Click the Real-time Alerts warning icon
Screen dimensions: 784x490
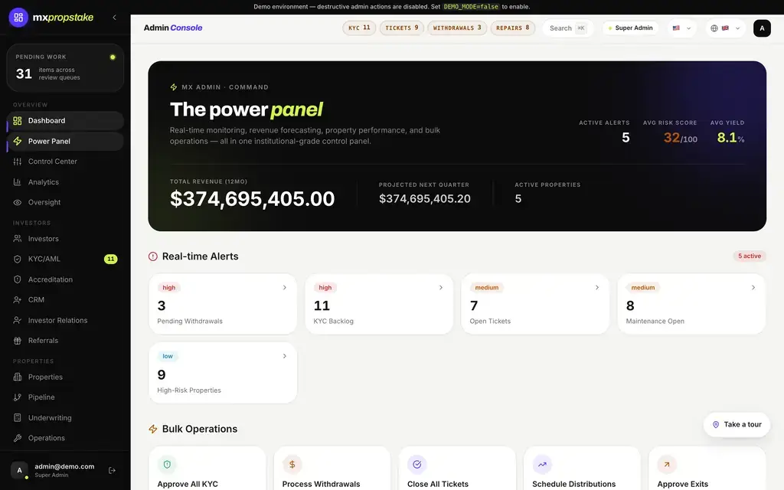pos(153,256)
